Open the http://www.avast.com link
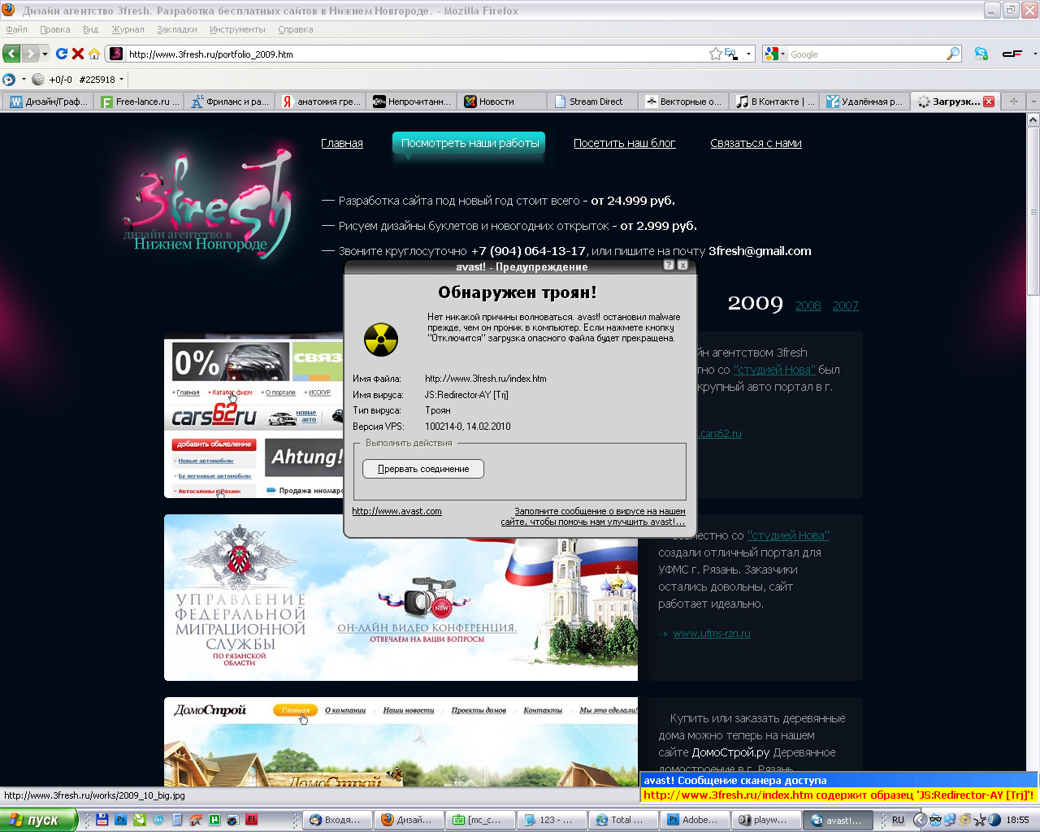1040x832 pixels. (x=396, y=511)
